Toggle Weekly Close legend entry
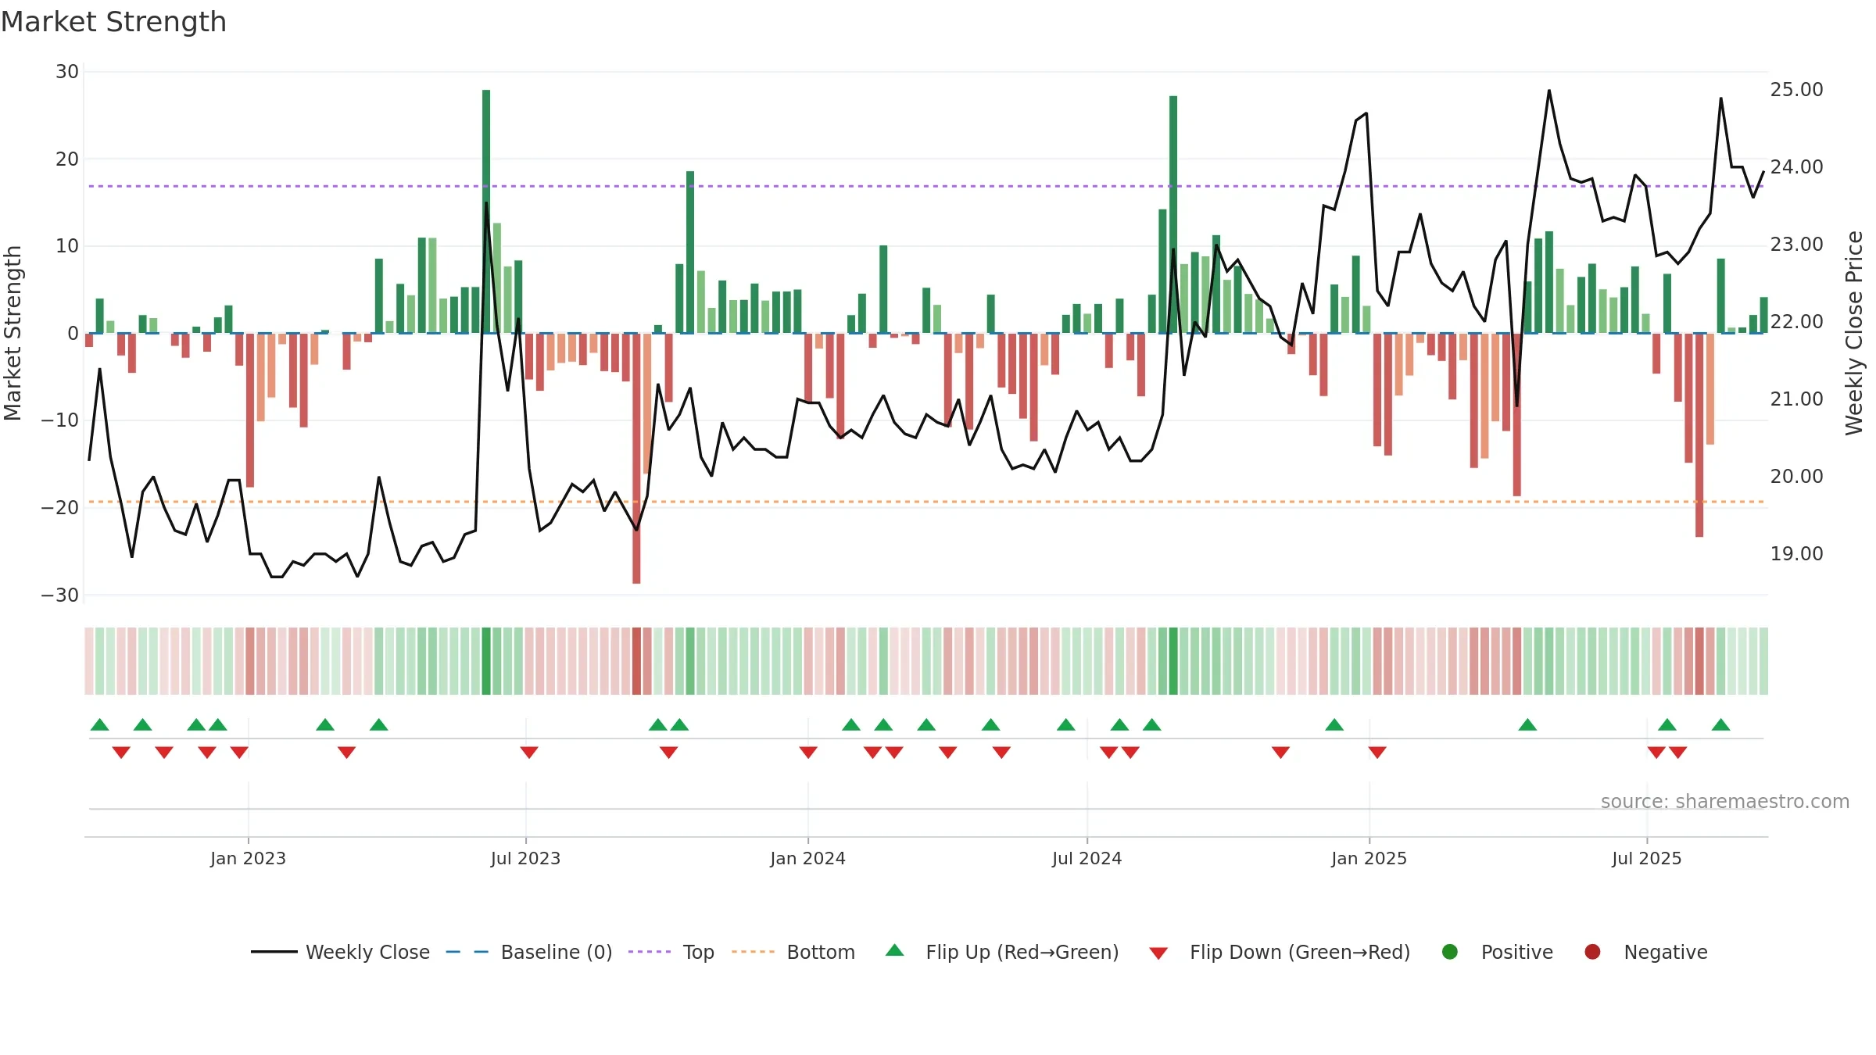 (340, 952)
